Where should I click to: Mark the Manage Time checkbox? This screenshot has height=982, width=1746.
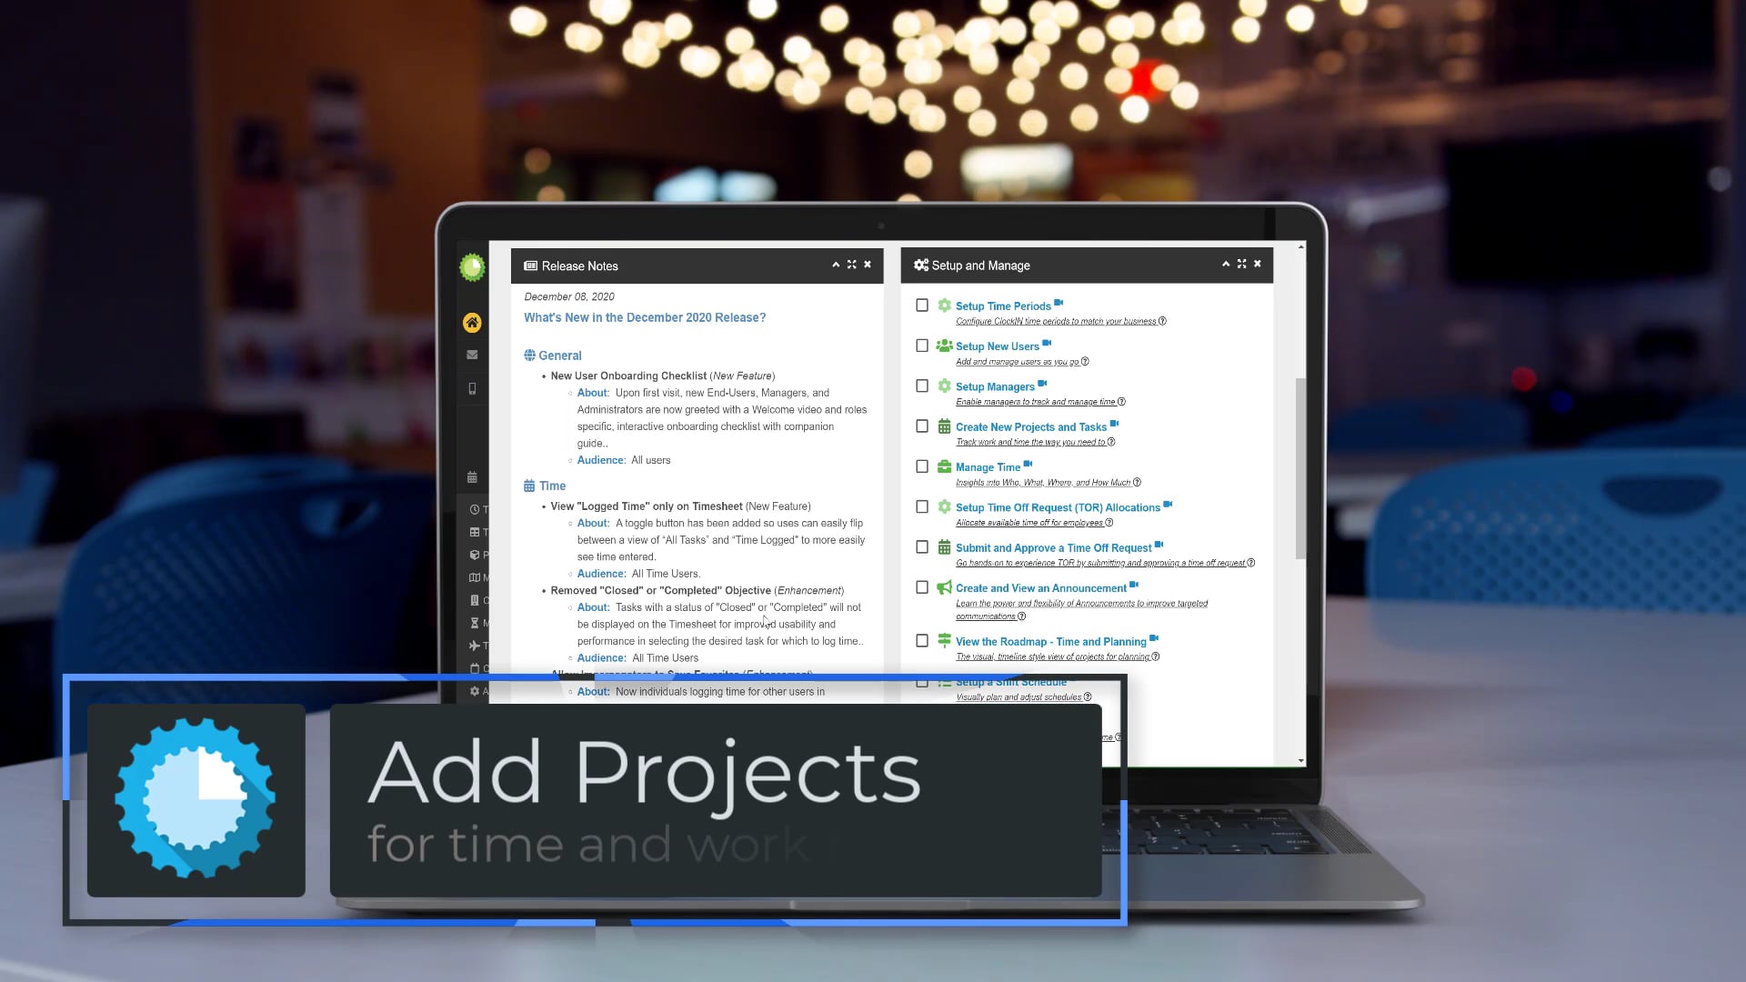pos(922,466)
